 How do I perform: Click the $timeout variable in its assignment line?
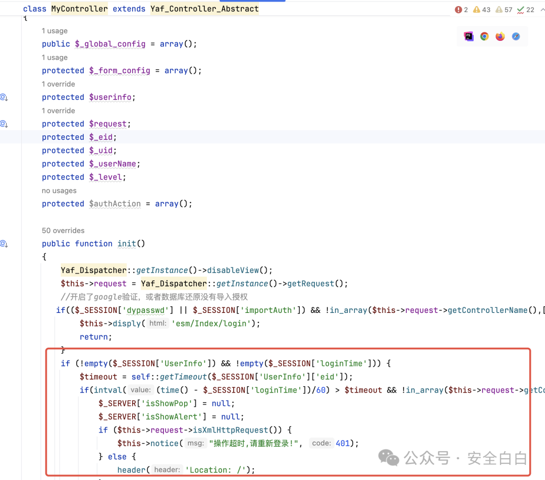(98, 377)
